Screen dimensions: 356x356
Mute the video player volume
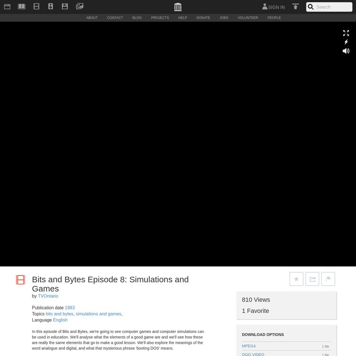click(x=346, y=51)
